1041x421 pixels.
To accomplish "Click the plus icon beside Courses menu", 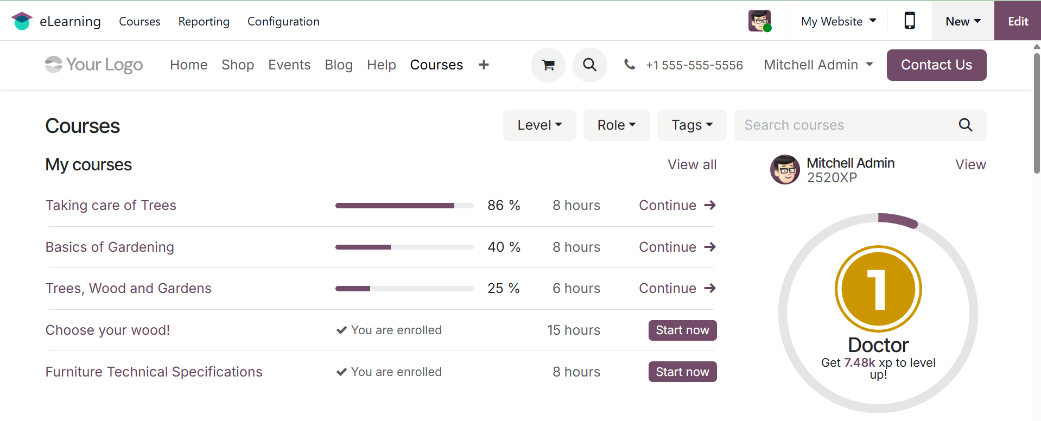I will 484,65.
